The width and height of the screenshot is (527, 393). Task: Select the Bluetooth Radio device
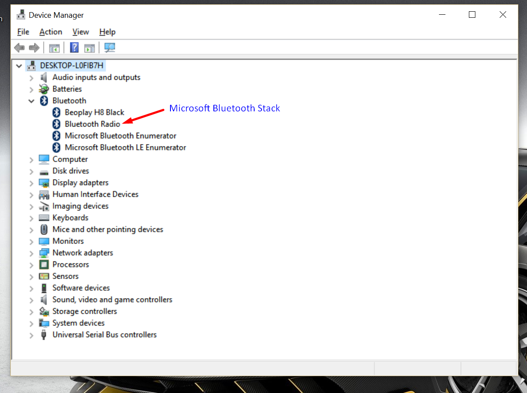(x=92, y=124)
